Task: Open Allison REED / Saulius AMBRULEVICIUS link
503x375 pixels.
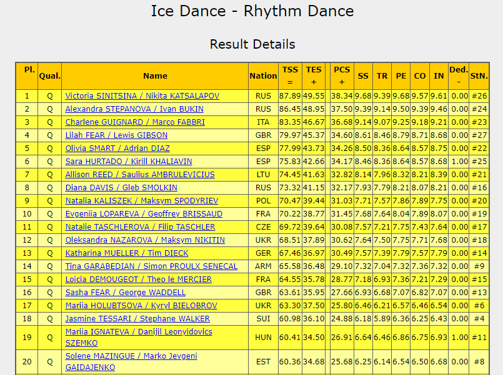Action: pyautogui.click(x=139, y=175)
